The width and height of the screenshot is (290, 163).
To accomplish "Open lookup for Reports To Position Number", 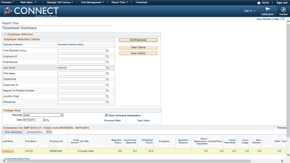I will (x=107, y=91).
